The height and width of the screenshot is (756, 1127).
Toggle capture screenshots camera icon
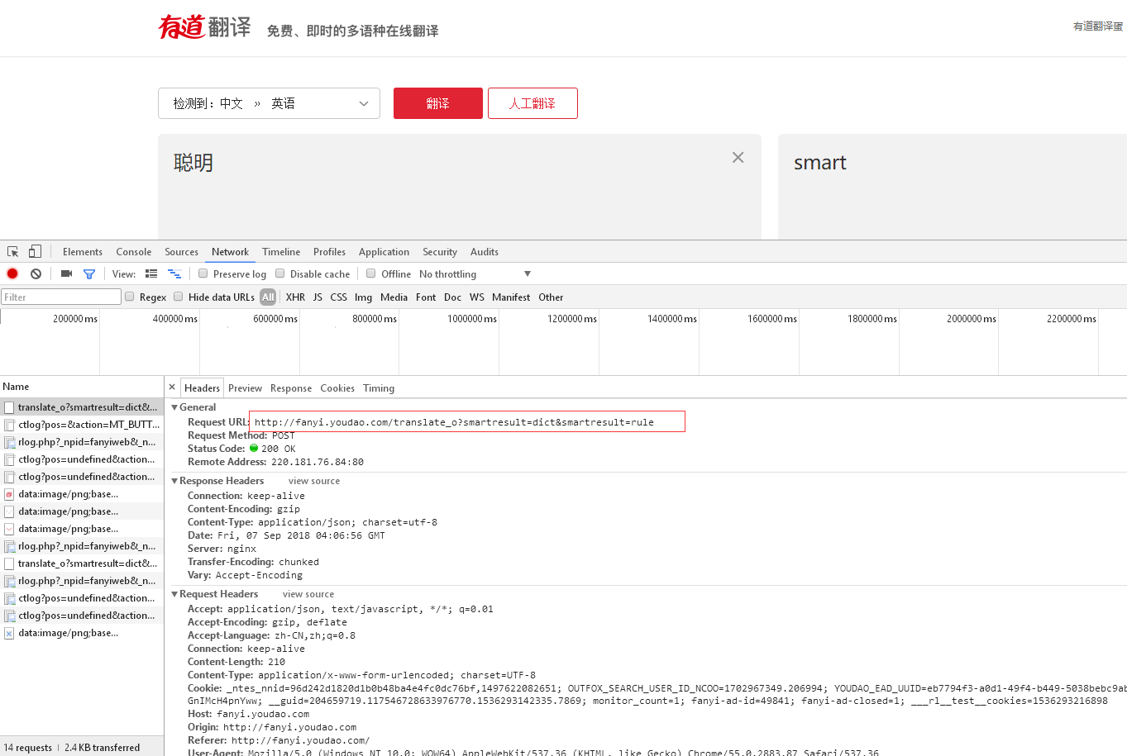(x=66, y=274)
